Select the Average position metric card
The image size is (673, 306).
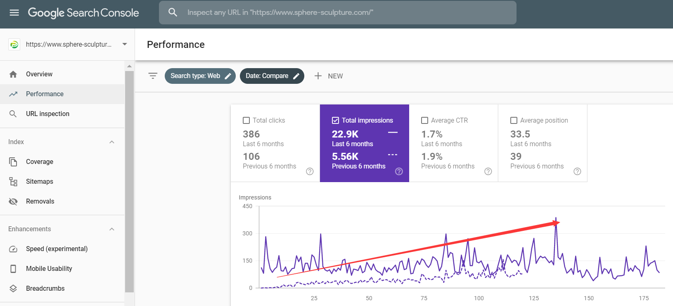pos(543,143)
